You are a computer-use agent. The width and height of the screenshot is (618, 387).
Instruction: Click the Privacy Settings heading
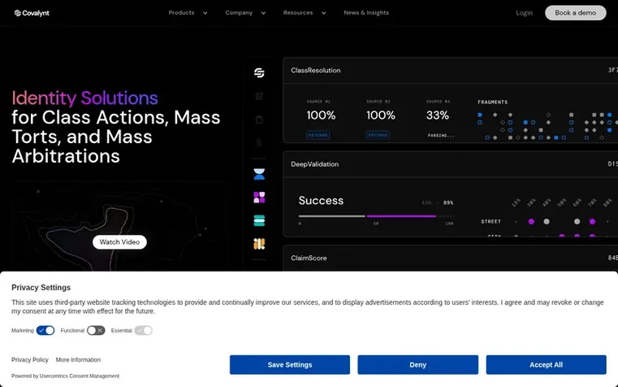coord(41,288)
